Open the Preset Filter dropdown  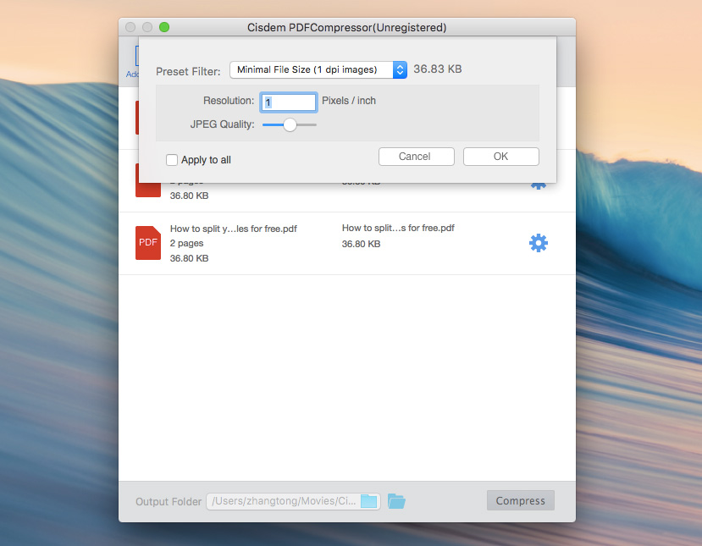coord(318,69)
